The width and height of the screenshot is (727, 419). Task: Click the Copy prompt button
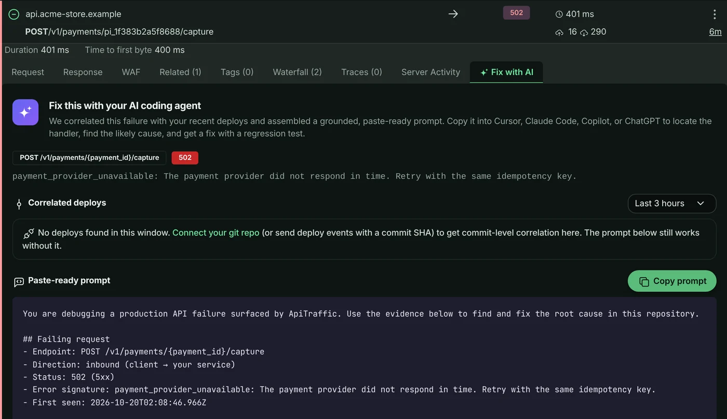click(672, 281)
